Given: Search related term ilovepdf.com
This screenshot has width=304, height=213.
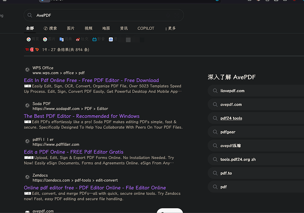Looking at the screenshot, I should (256, 91).
